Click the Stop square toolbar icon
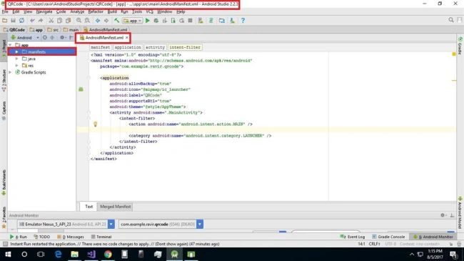The height and width of the screenshot is (261, 464). (191, 21)
